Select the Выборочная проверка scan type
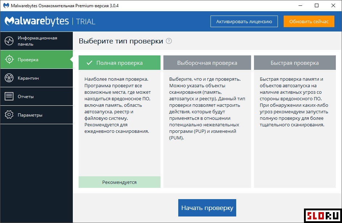342x223 pixels. [x=207, y=63]
